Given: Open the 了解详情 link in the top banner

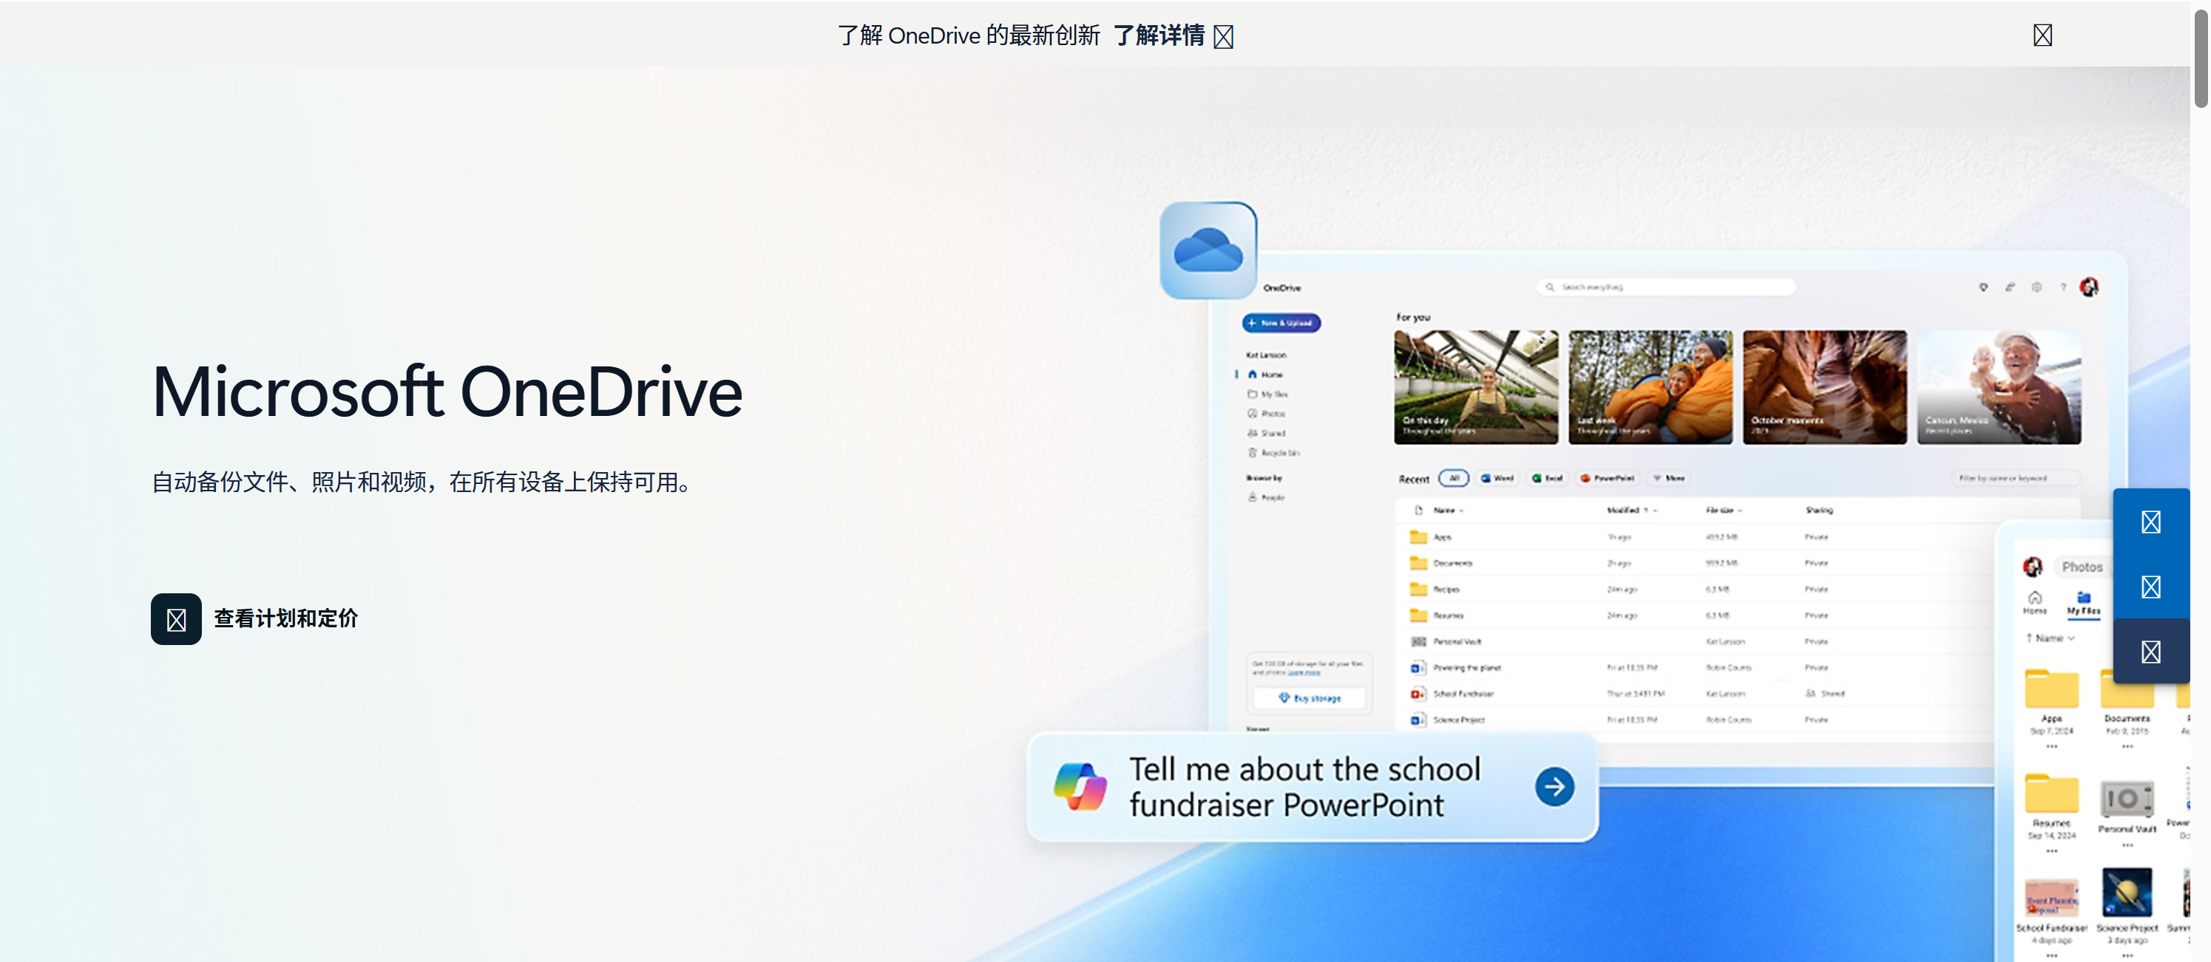Looking at the screenshot, I should pos(1173,35).
